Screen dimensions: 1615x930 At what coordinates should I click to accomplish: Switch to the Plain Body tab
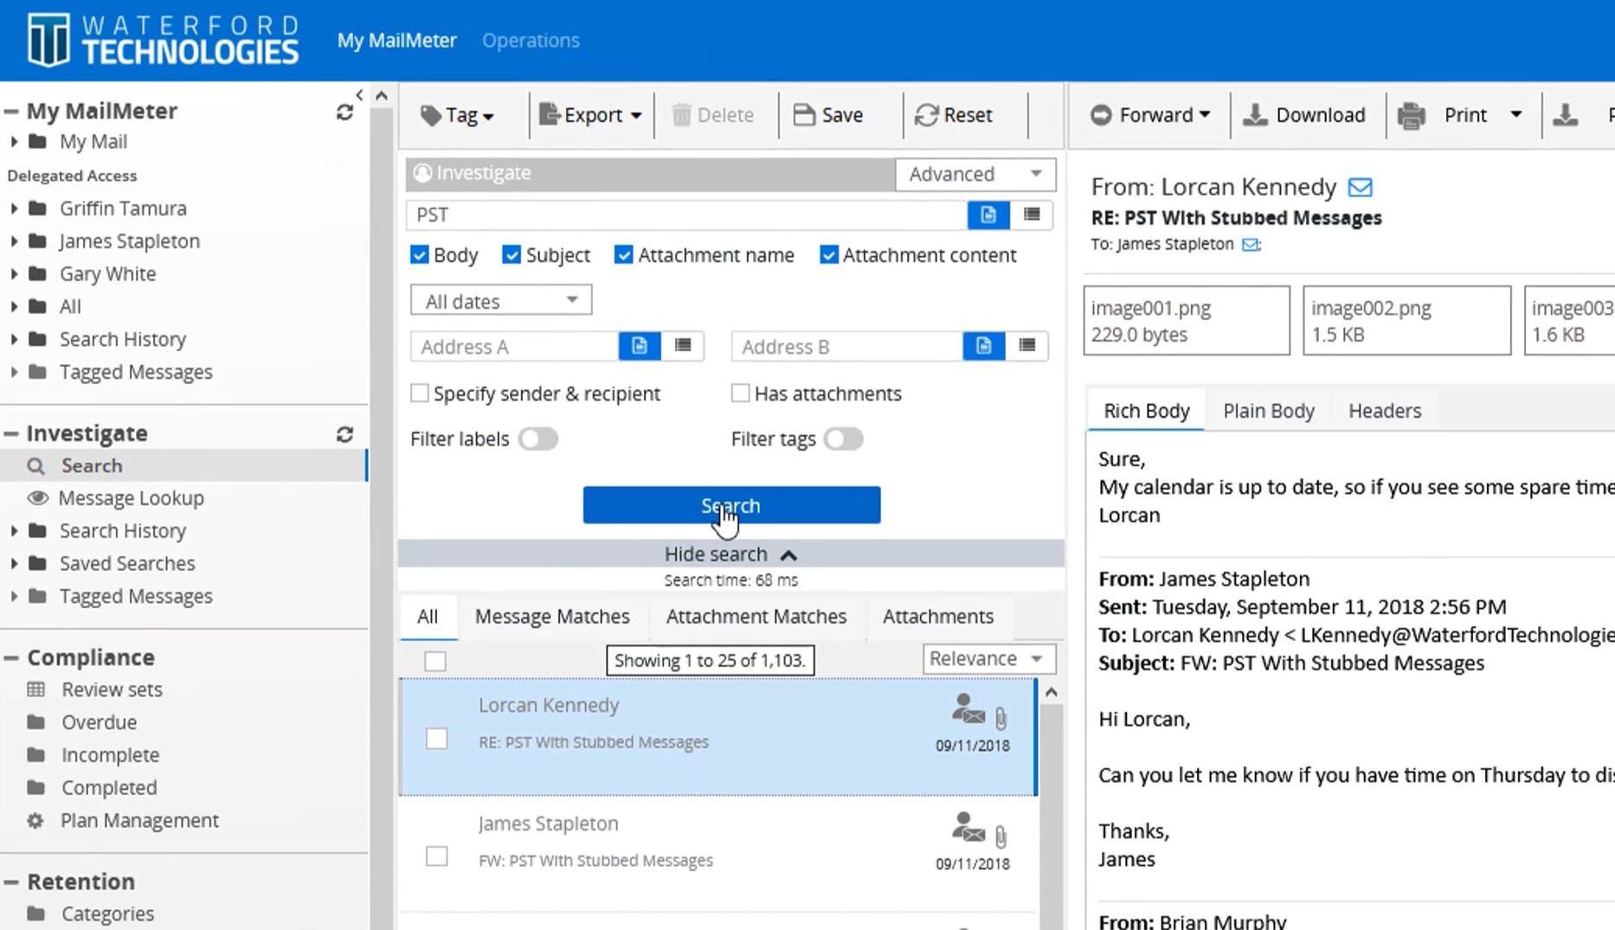1269,411
